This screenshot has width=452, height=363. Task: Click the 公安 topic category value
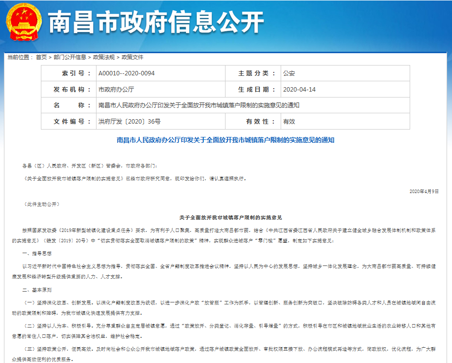[x=289, y=73]
